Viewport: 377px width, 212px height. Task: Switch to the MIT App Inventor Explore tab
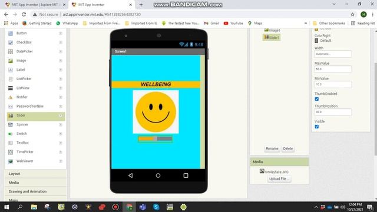tap(36, 5)
